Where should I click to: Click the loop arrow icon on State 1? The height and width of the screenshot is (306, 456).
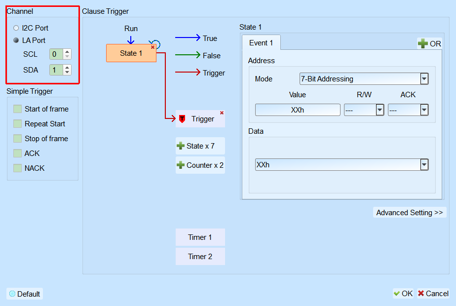click(x=155, y=43)
